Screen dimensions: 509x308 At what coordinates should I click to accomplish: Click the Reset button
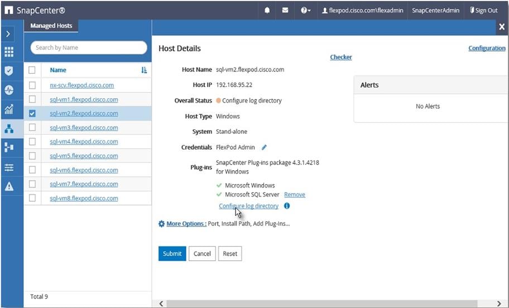[230, 253]
